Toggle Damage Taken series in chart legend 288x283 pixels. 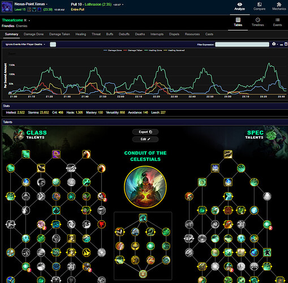(133, 50)
